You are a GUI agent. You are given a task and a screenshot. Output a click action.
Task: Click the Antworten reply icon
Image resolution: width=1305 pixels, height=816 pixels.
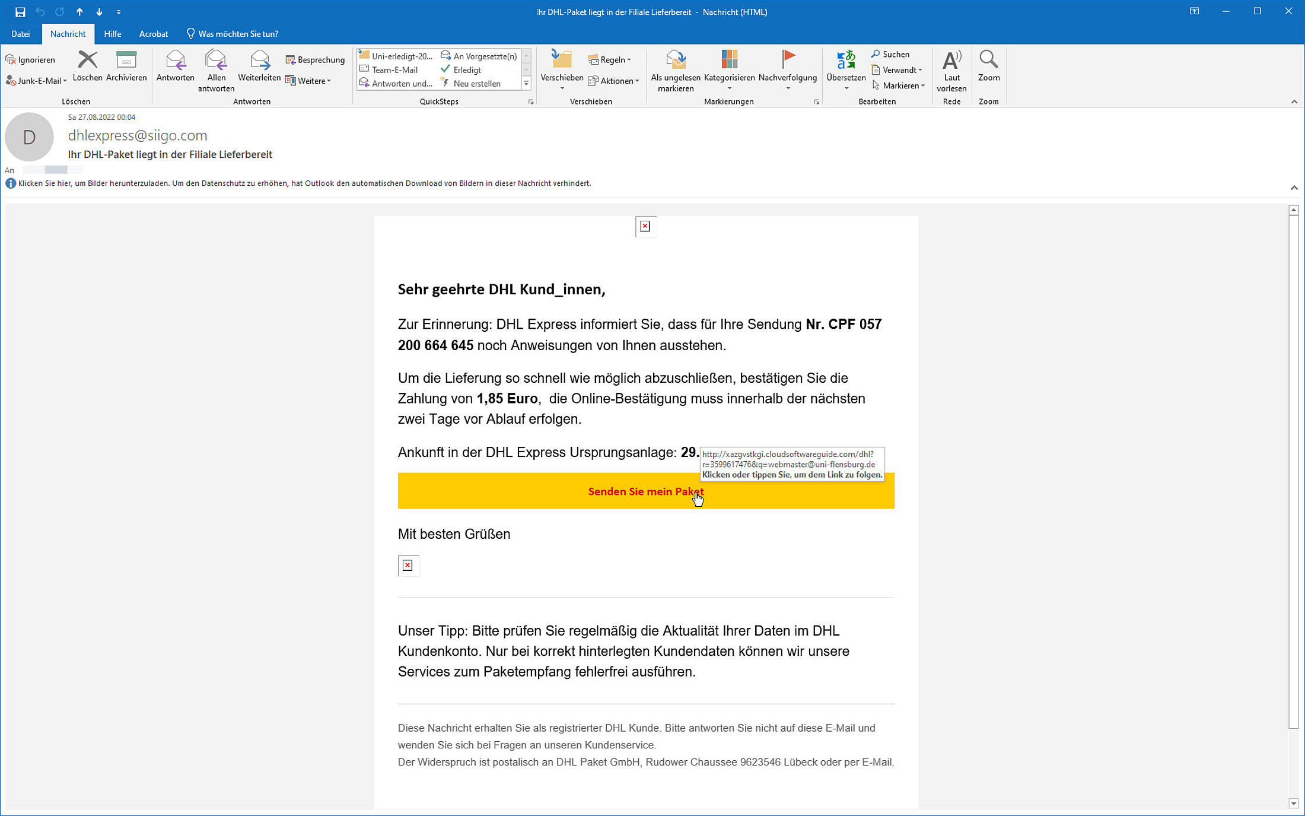tap(175, 60)
